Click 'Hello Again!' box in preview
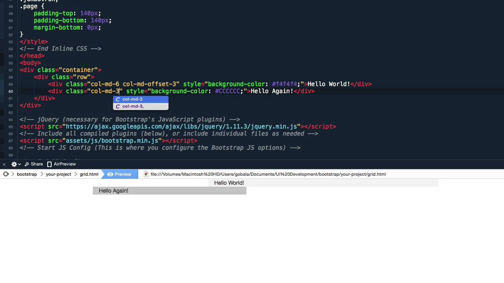 [x=169, y=191]
